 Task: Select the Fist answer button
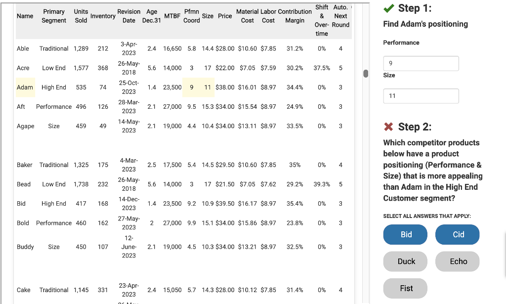click(405, 288)
